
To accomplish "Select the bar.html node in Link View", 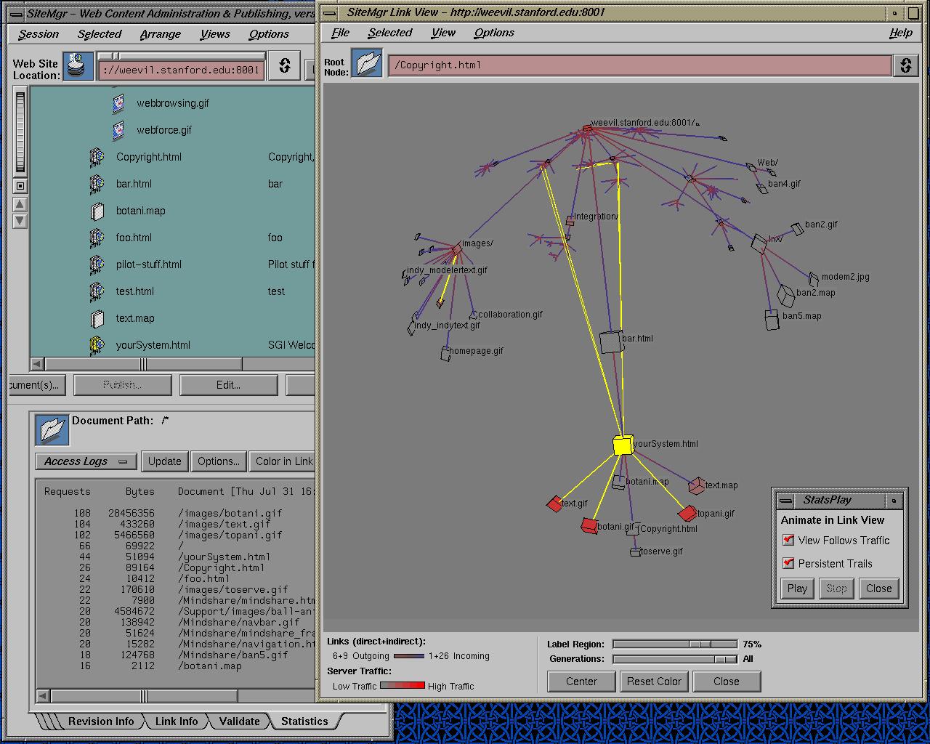I will tap(611, 342).
